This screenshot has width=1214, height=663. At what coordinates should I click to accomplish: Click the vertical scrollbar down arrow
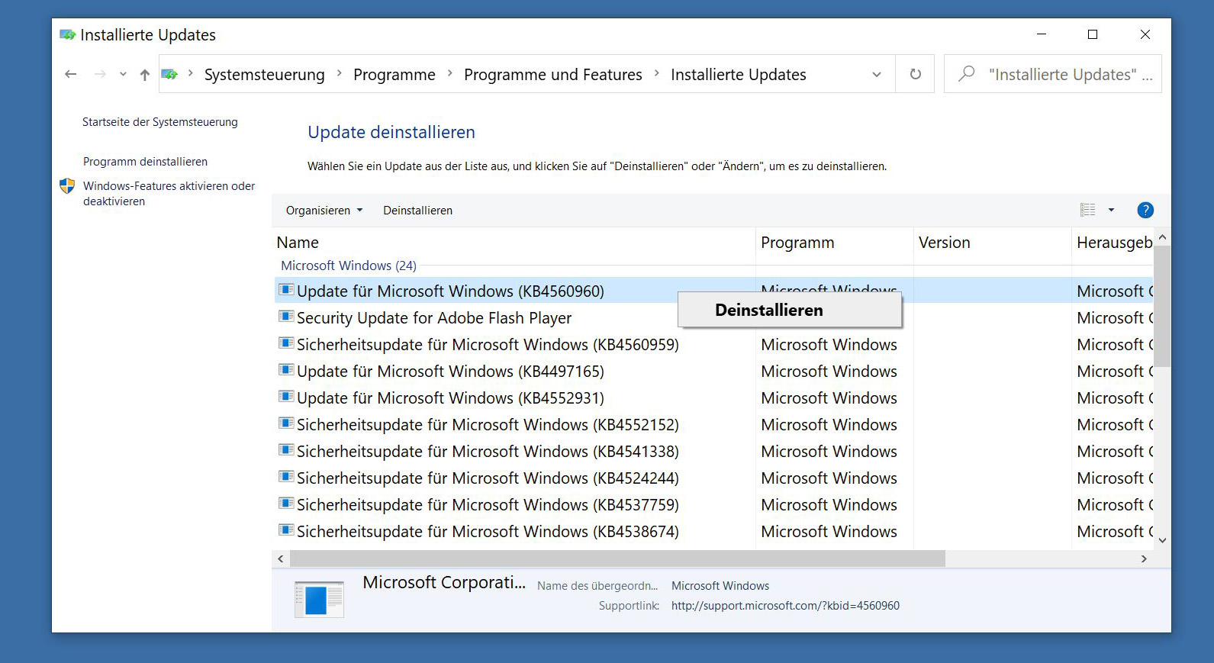point(1162,540)
